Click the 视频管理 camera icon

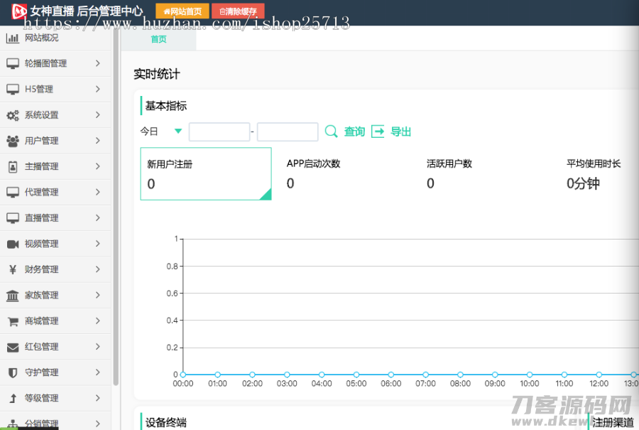13,244
